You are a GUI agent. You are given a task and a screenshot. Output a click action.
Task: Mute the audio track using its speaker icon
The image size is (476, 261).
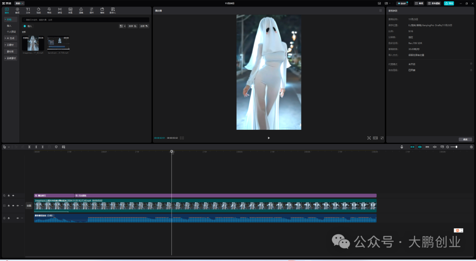click(x=18, y=218)
